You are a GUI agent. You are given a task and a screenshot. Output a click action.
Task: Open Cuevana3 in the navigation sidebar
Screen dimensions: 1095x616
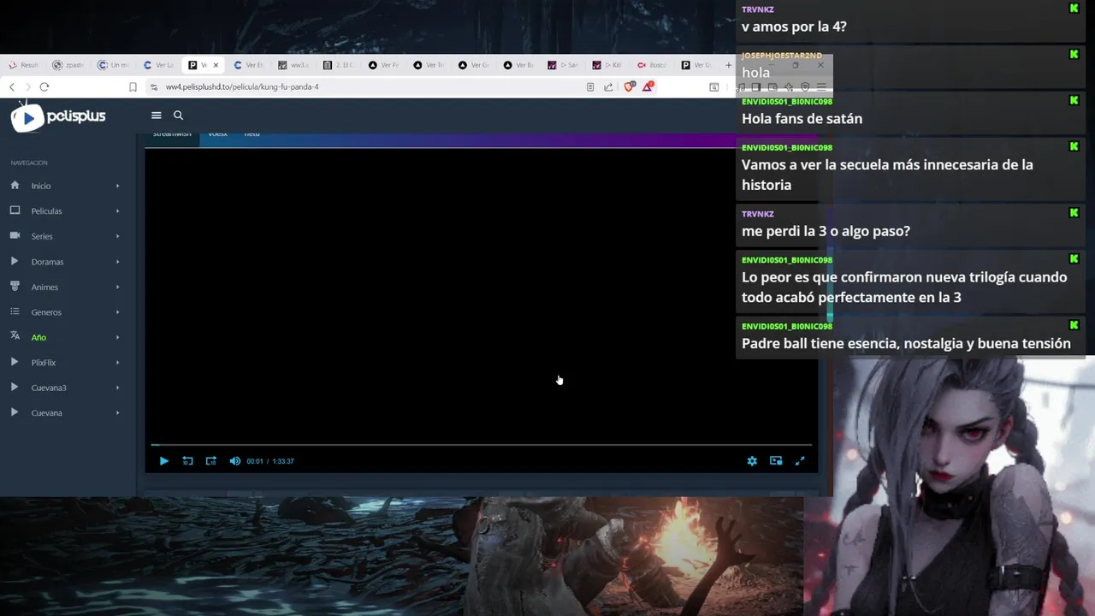[49, 388]
